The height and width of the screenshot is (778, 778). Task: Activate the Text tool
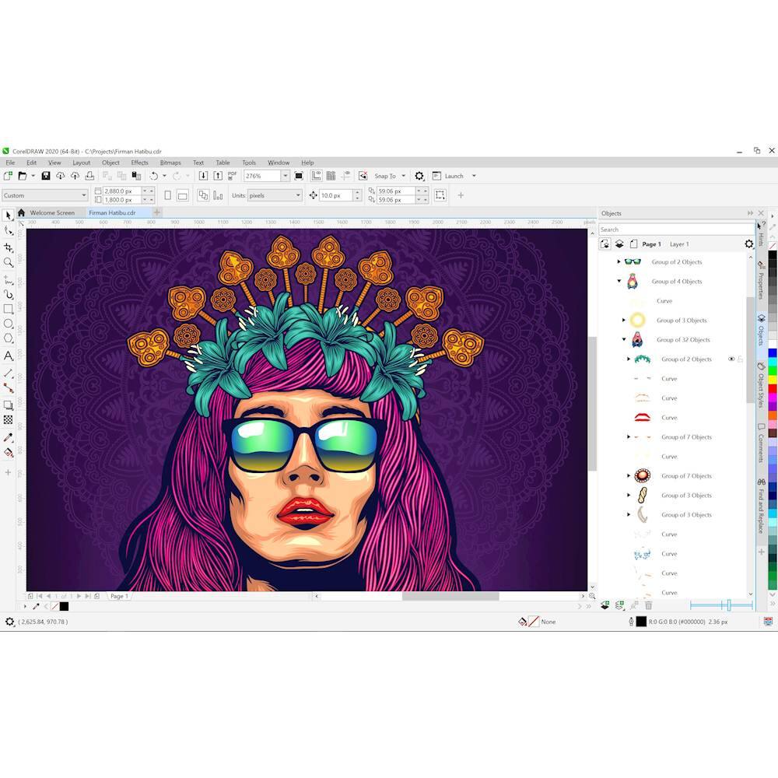point(9,356)
